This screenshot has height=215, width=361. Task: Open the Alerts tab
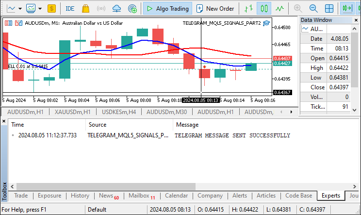coord(239,196)
